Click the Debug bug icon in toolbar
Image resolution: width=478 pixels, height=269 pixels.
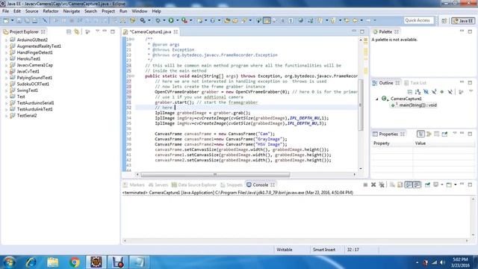point(158,20)
